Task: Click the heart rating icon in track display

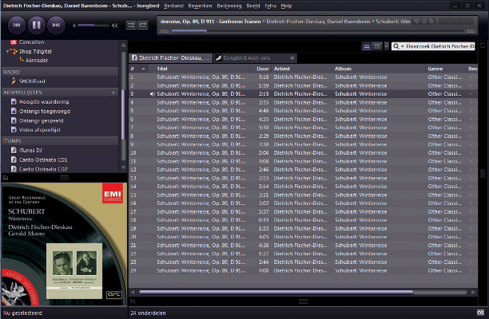Action: (x=416, y=22)
